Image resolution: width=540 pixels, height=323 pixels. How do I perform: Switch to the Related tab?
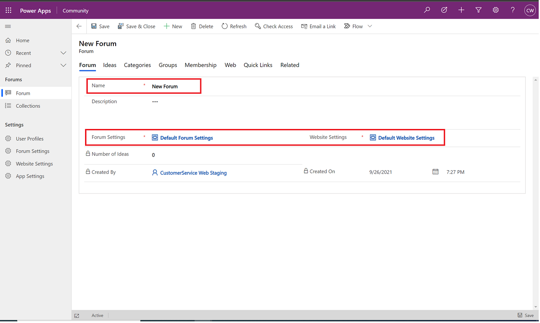click(x=290, y=65)
